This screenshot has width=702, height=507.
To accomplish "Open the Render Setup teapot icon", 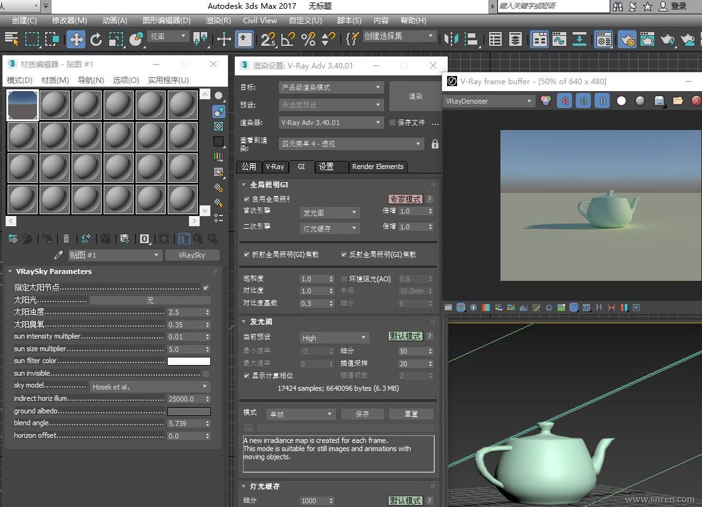I will (627, 40).
